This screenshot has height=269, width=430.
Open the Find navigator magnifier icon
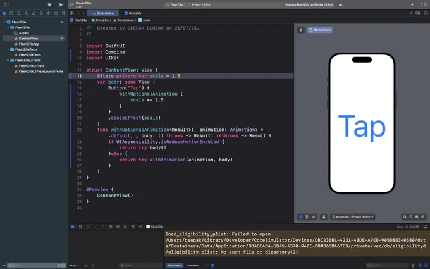coord(26,13)
